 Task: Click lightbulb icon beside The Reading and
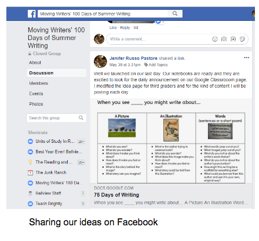(30, 162)
